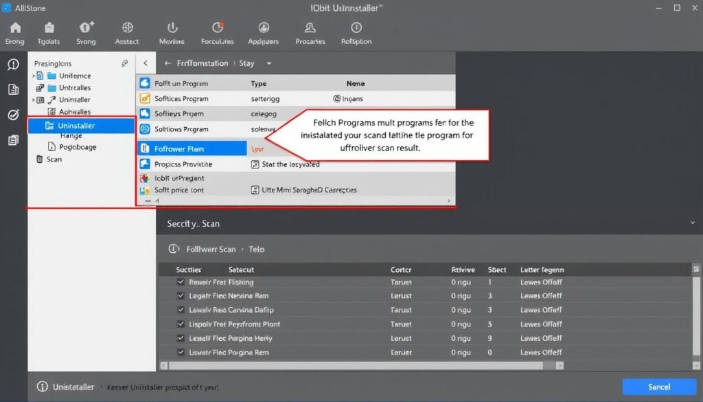Click the scan results horizontal scrollbar

pyautogui.click(x=356, y=366)
